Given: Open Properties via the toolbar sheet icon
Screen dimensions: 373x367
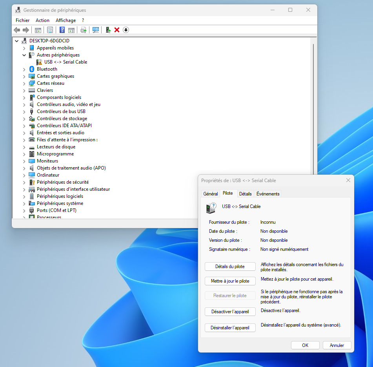Looking at the screenshot, I should [50, 30].
